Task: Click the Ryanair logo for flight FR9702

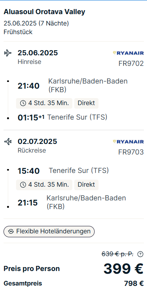Action: (x=128, y=53)
